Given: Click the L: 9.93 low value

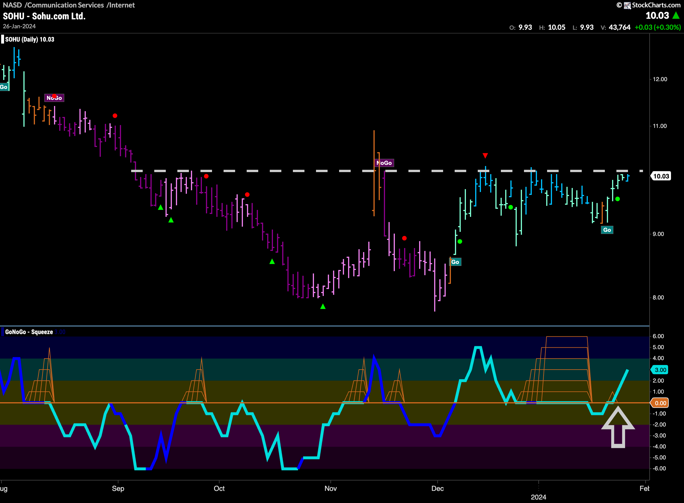Looking at the screenshot, I should pyautogui.click(x=583, y=27).
